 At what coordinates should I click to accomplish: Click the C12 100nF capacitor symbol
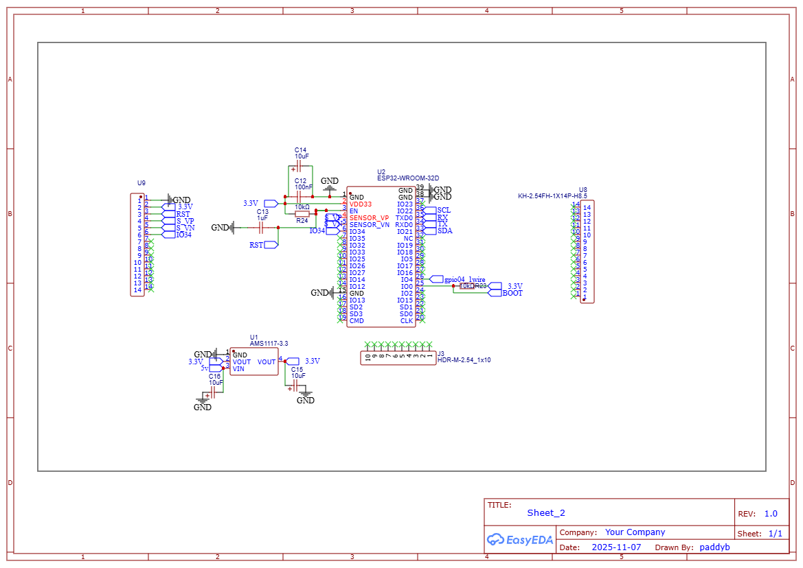(299, 196)
